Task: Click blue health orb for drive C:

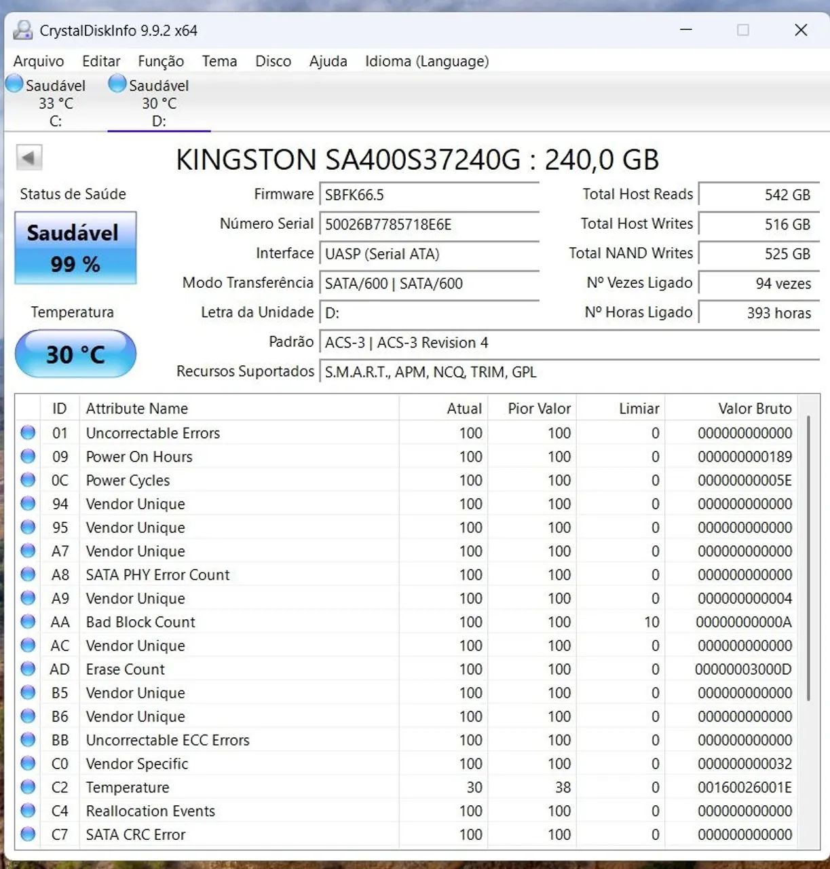Action: (x=14, y=84)
